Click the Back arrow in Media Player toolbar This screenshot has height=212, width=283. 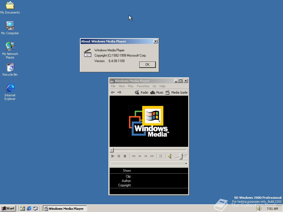click(113, 92)
